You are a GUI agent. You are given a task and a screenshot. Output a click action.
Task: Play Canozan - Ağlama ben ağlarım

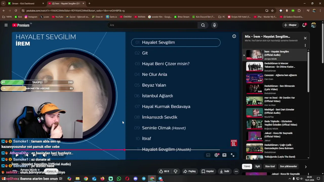(x=275, y=78)
